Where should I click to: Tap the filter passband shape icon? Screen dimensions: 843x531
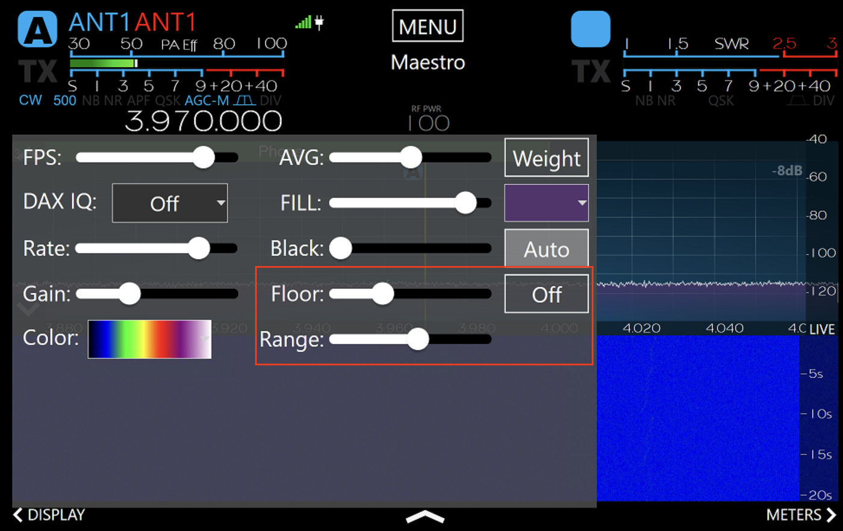[244, 100]
